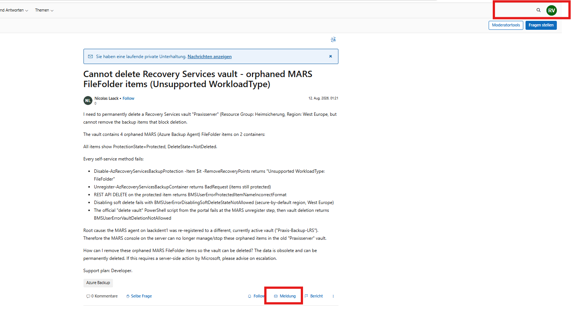This screenshot has height=309, width=571.
Task: Click the line 'All items show ProtectionState=Protected'
Action: pyautogui.click(x=150, y=147)
